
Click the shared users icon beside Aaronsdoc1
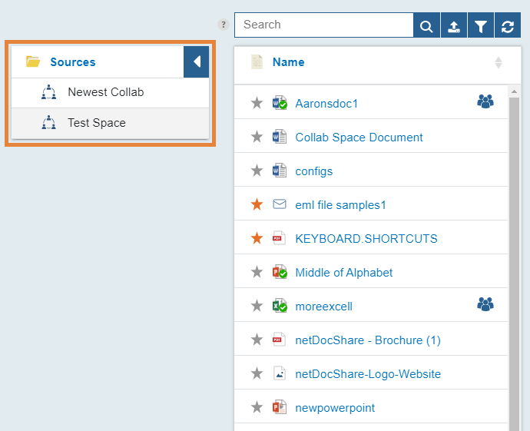485,101
